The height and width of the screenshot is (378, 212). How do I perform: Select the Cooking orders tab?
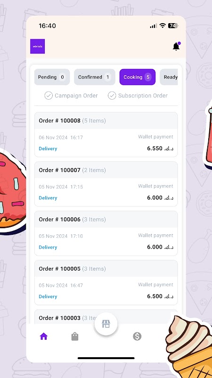(x=138, y=77)
